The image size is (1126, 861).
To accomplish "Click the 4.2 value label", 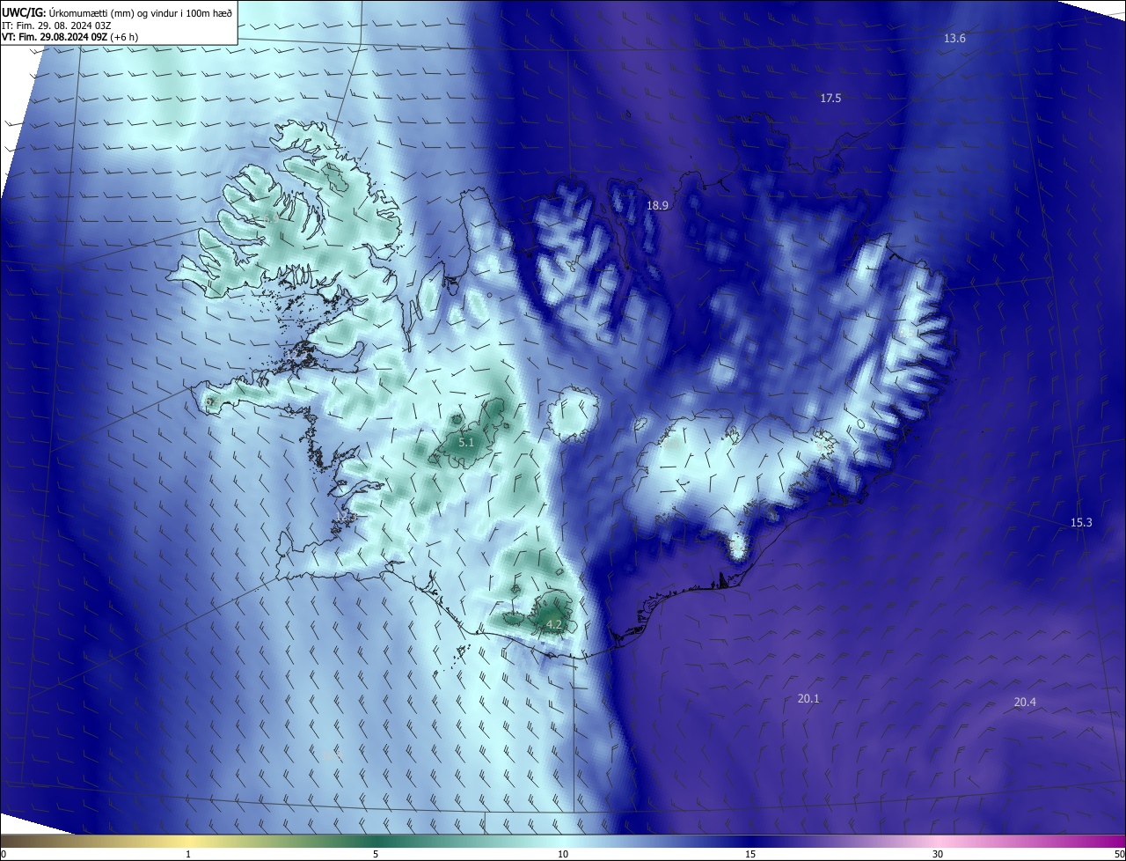I will [554, 625].
